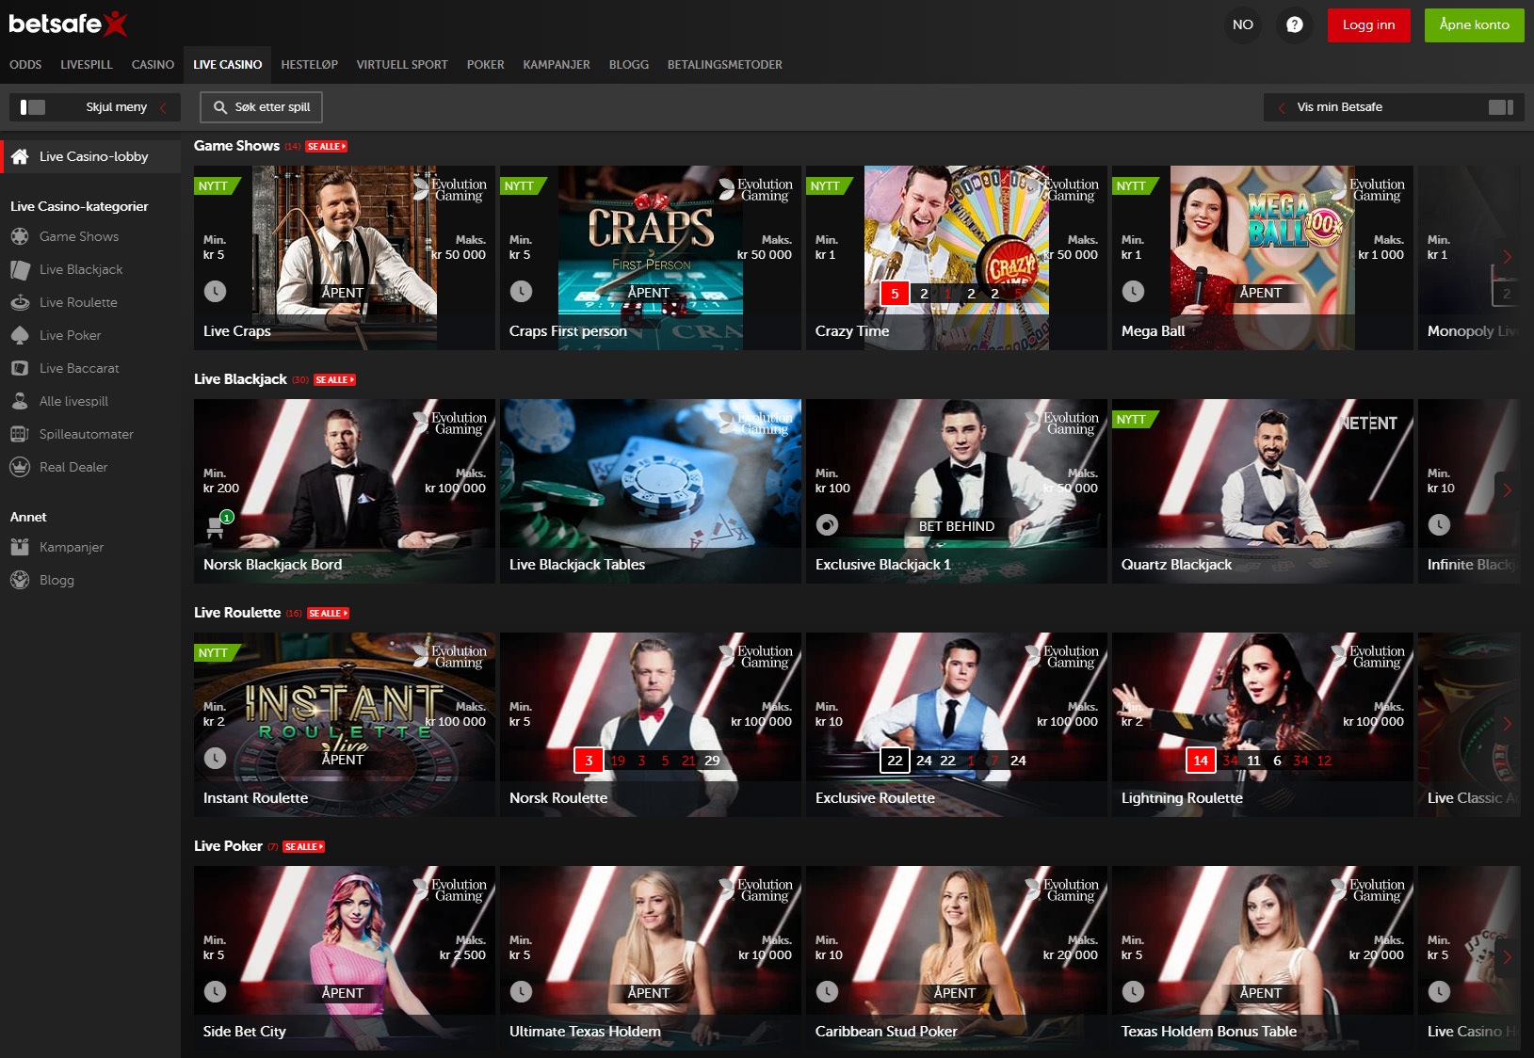Click the green Åpne konto button
Viewport: 1534px width, 1058px height.
point(1474,24)
